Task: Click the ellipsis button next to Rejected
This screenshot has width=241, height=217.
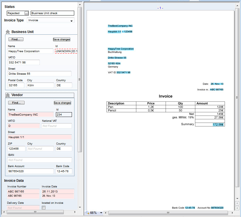Action: [x=27, y=13]
